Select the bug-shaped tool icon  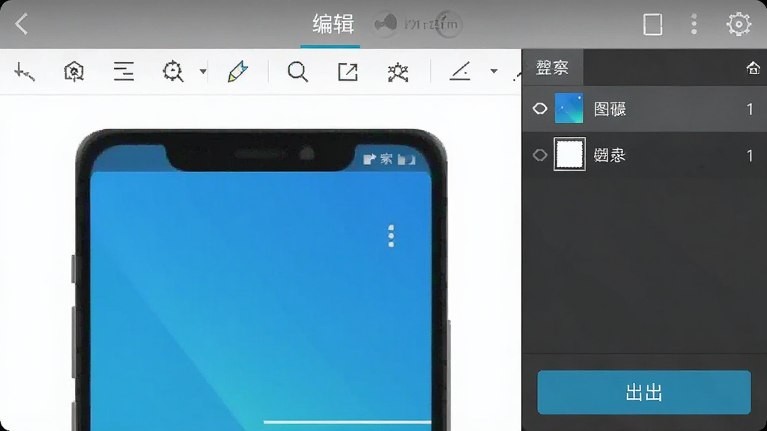point(398,73)
